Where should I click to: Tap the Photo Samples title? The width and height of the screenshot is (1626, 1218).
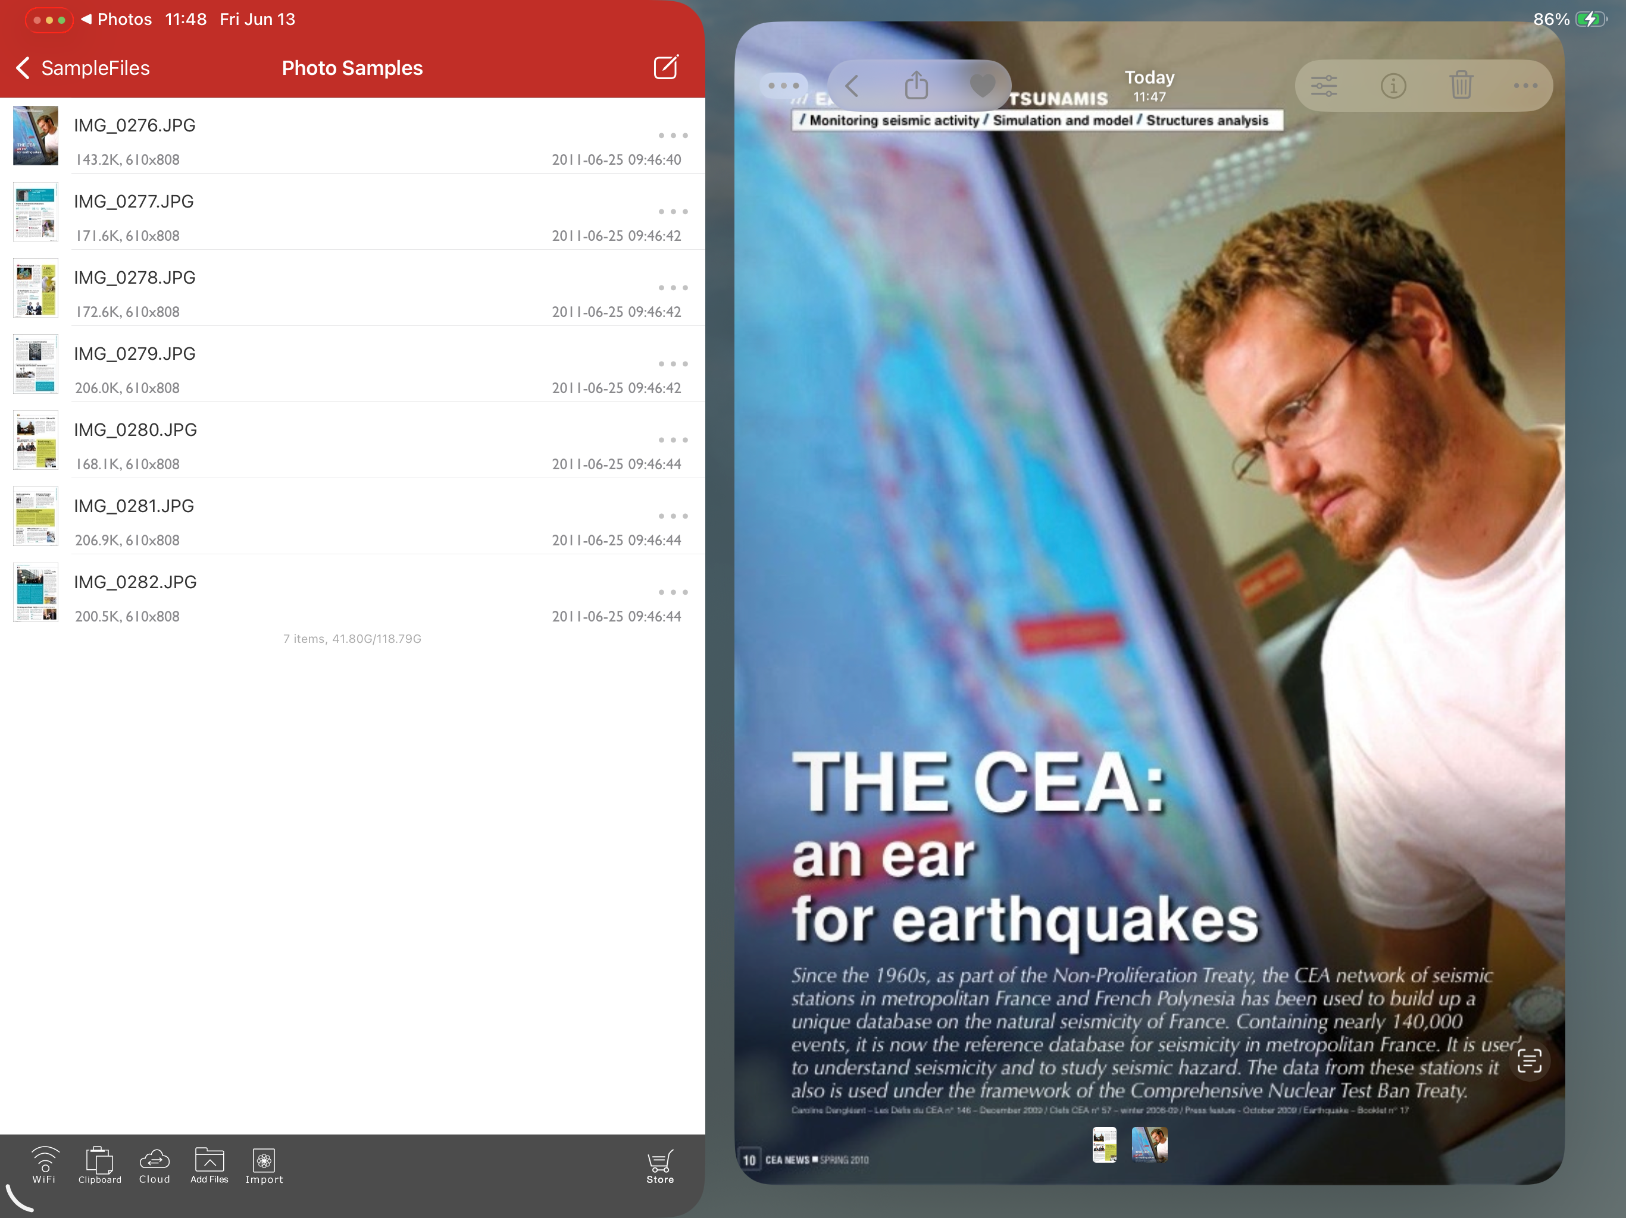pyautogui.click(x=352, y=68)
